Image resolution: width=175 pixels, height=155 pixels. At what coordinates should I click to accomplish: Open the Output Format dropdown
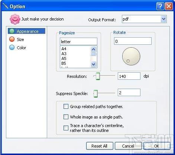[163, 19]
